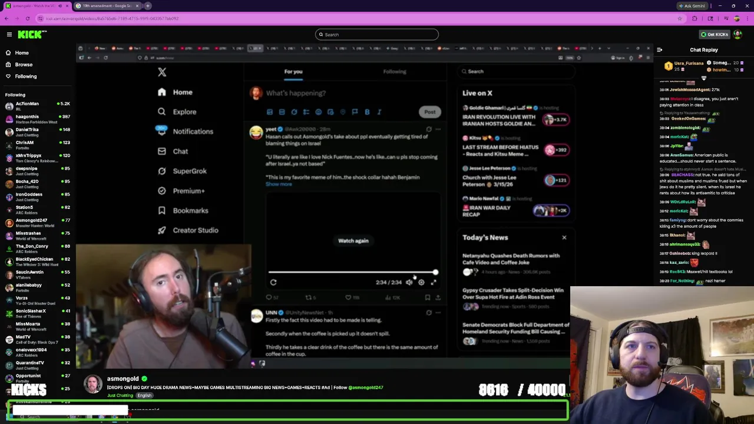The height and width of the screenshot is (424, 754).
Task: Follow the @asmongold247 link in title
Action: (x=365, y=387)
